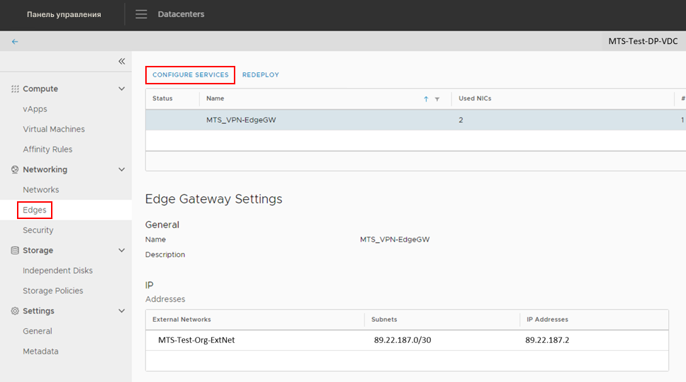Open Affinity Rules page
Viewport: 686px width, 382px height.
click(x=47, y=150)
